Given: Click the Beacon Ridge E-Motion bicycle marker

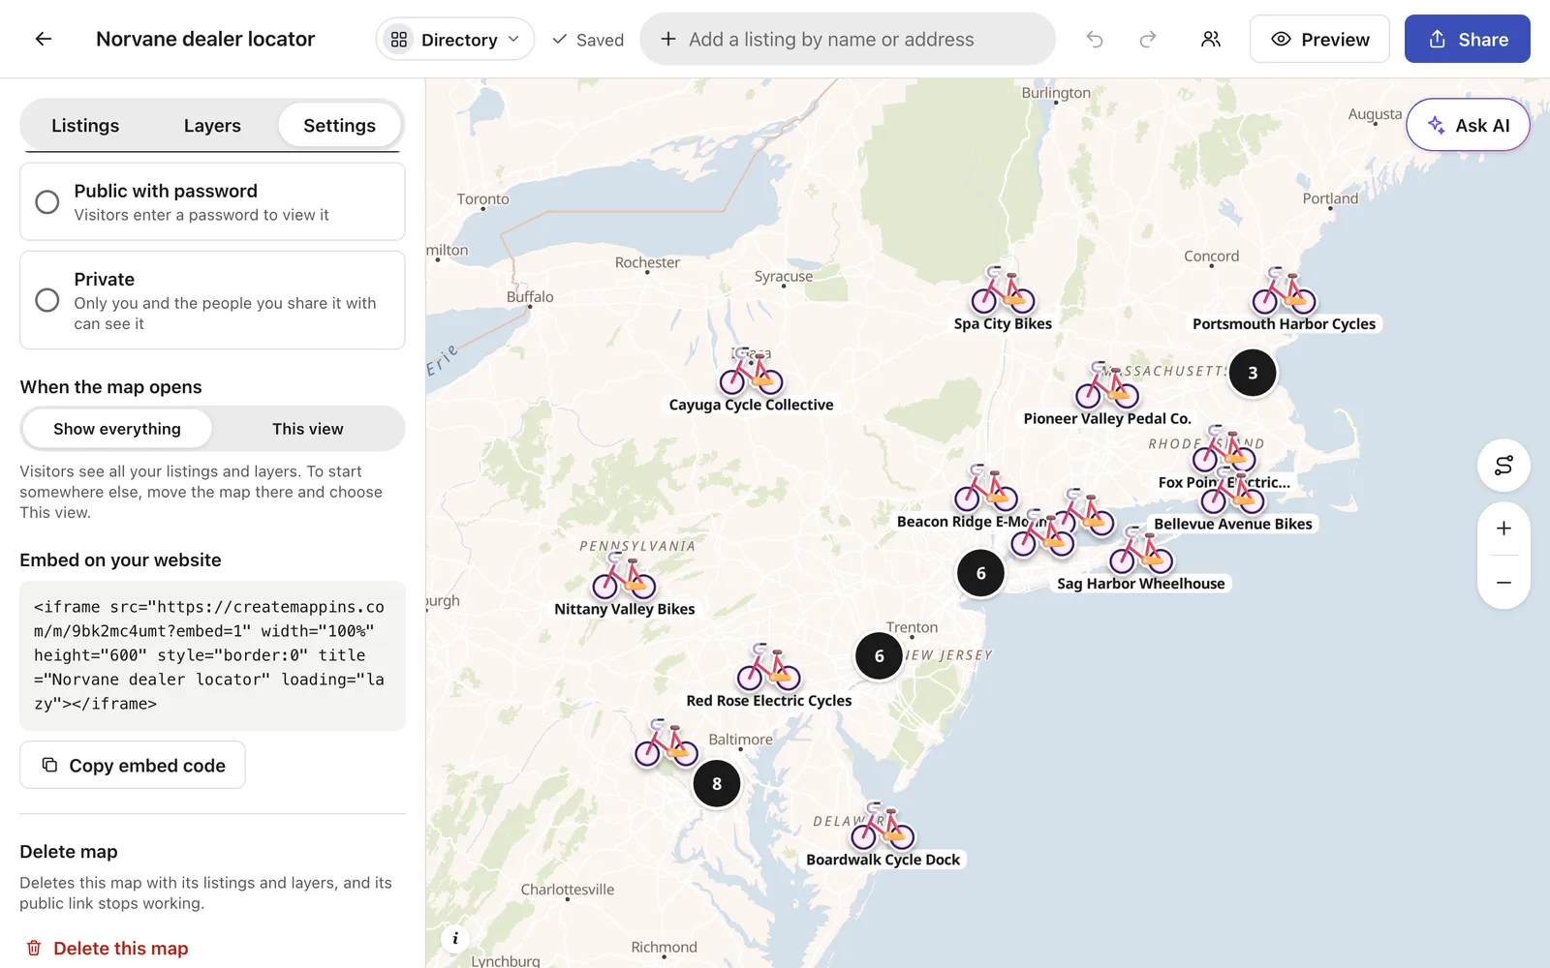Looking at the screenshot, I should (x=985, y=488).
